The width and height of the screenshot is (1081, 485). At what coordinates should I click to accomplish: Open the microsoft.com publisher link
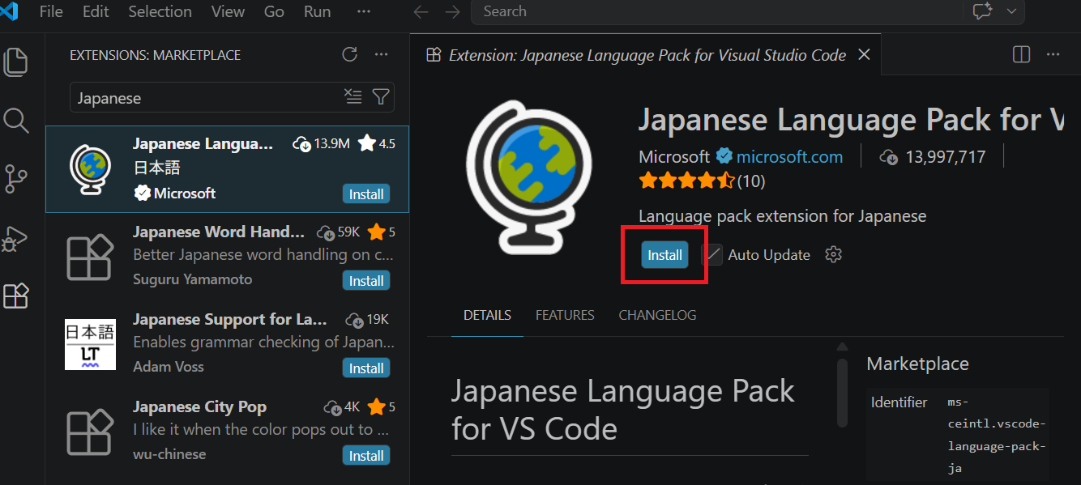click(789, 156)
